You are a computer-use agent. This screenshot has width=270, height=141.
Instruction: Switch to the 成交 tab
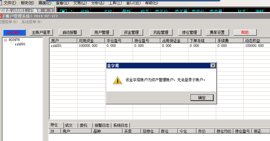click(x=69, y=125)
